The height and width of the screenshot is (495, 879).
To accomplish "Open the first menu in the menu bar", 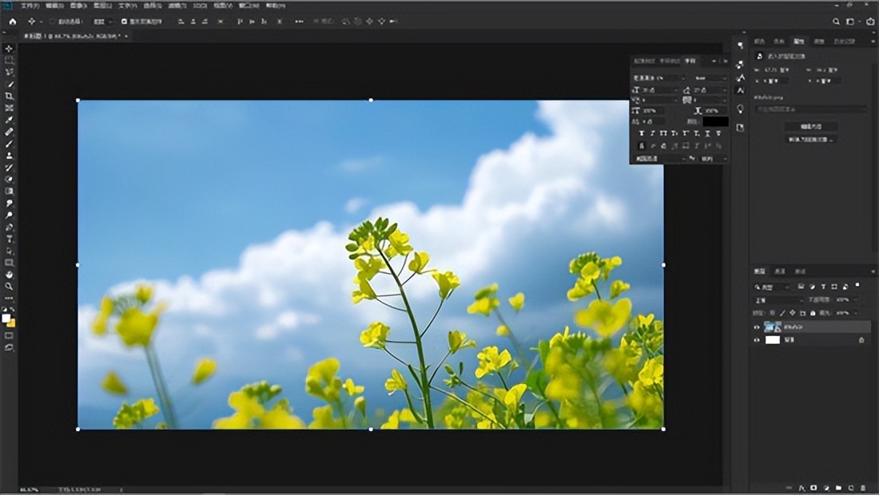I will pyautogui.click(x=30, y=6).
